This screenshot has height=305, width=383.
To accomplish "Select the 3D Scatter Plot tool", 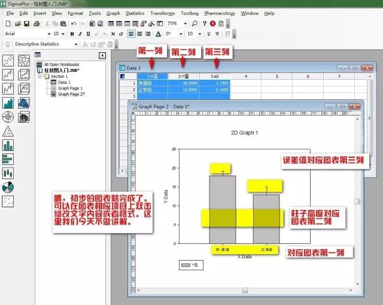I will [24, 74].
